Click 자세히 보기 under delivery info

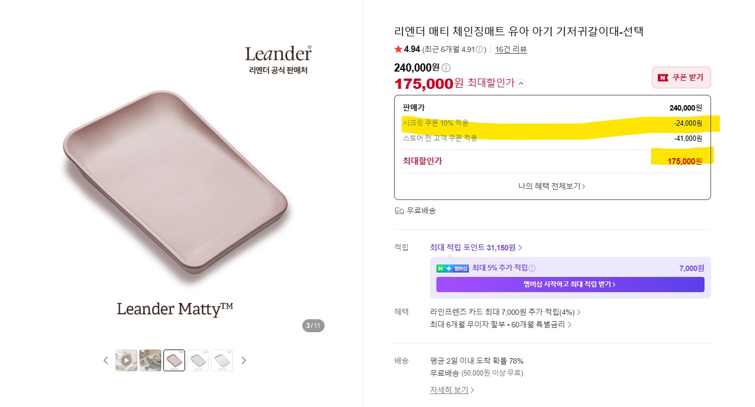[x=452, y=390]
